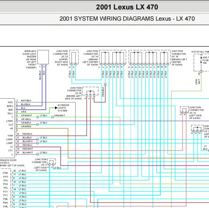The width and height of the screenshot is (209, 208).
Task: Click the Wireless Door Lock Buzzer component box
Action: (43, 57)
